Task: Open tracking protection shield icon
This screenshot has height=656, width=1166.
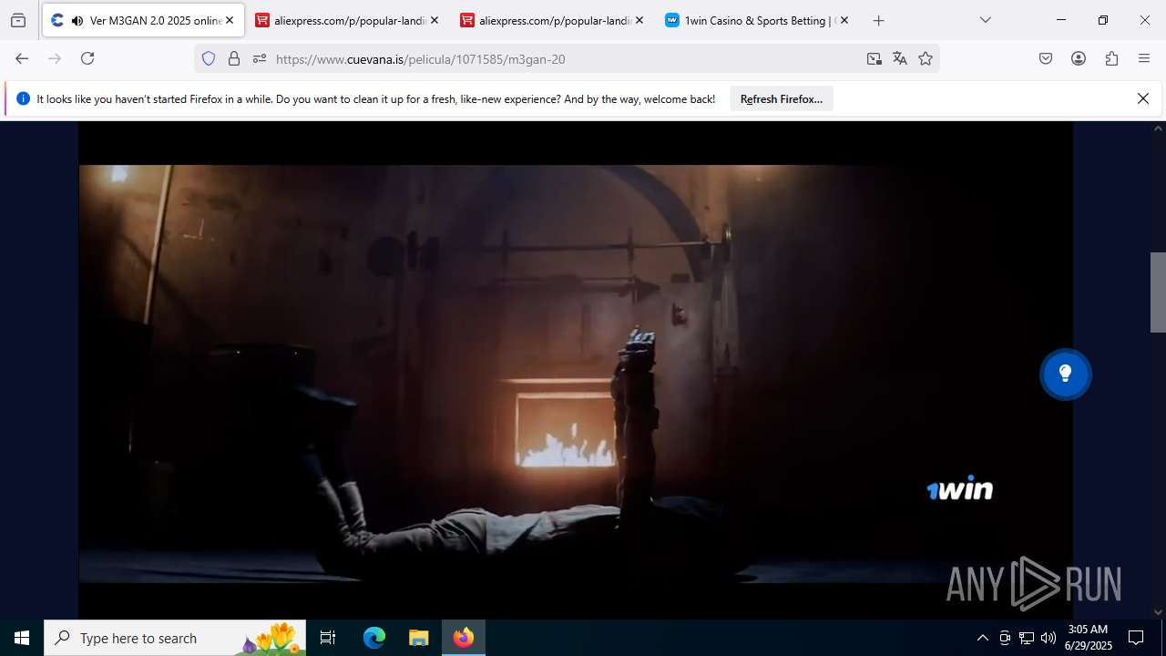Action: pos(209,58)
